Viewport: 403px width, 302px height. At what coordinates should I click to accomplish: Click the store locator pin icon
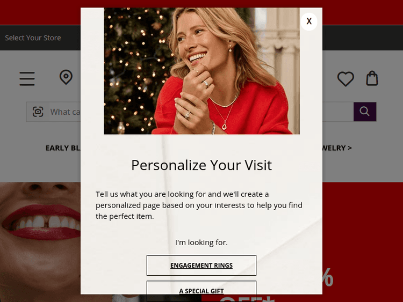pyautogui.click(x=66, y=77)
